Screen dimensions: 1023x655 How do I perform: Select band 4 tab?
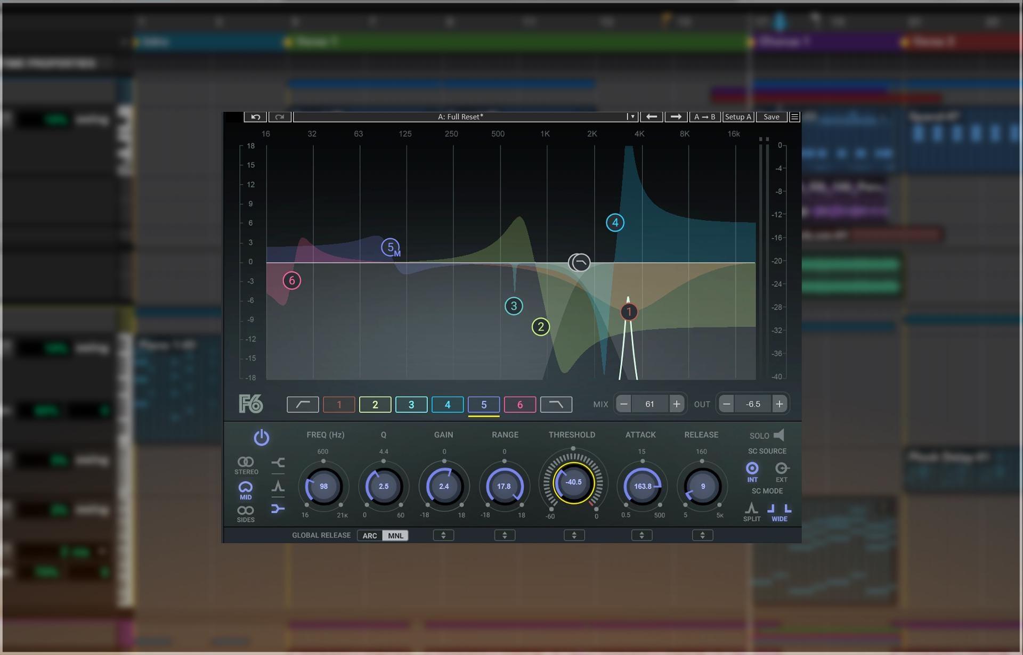tap(448, 404)
